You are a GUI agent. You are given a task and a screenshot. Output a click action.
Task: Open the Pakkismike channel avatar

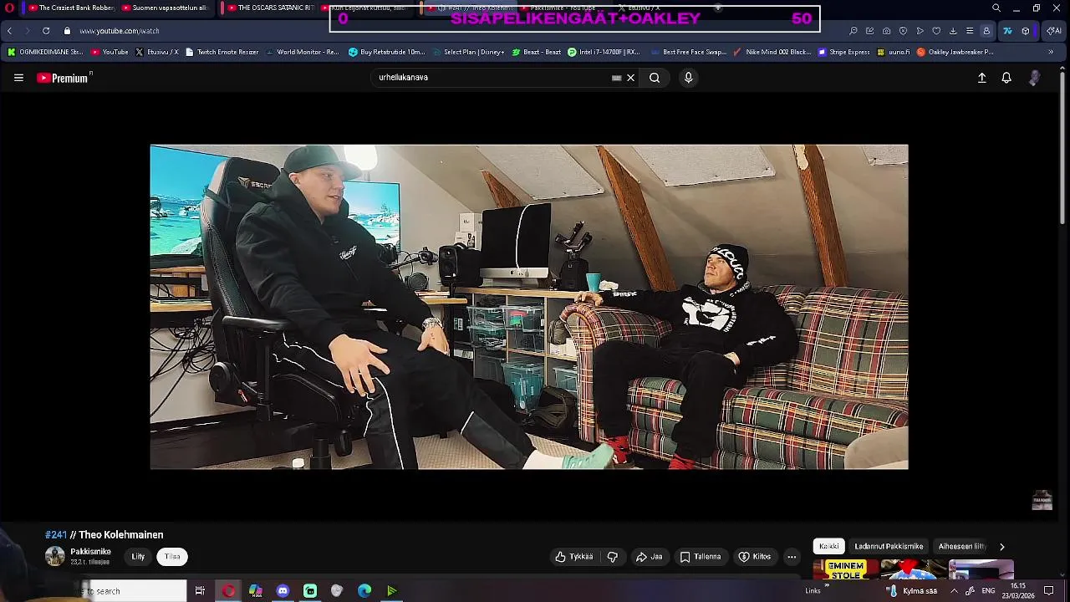click(55, 556)
